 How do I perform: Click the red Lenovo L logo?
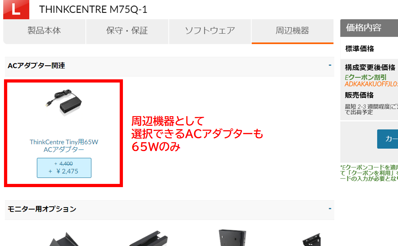pyautogui.click(x=16, y=9)
